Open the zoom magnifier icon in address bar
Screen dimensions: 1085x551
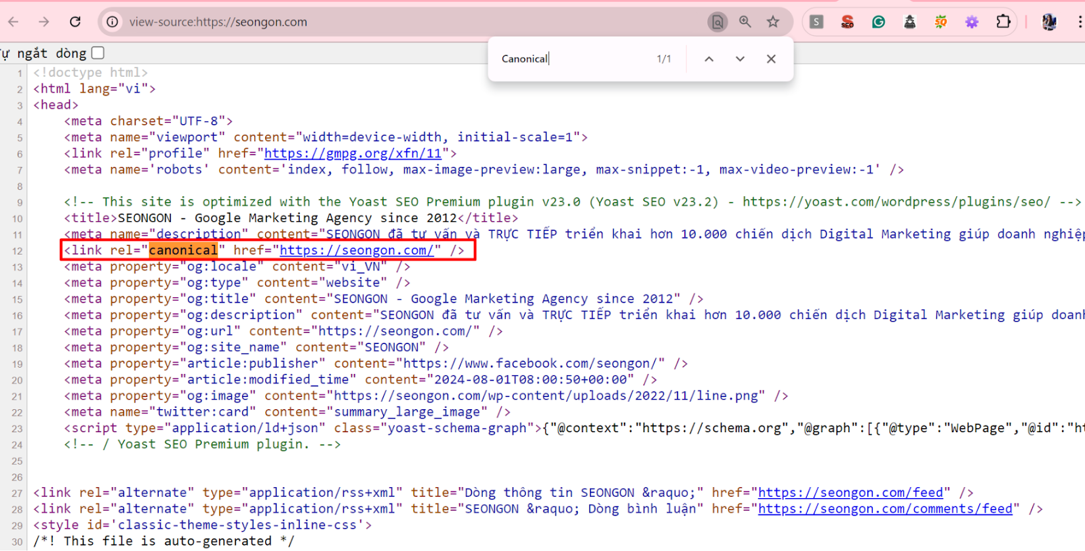745,22
